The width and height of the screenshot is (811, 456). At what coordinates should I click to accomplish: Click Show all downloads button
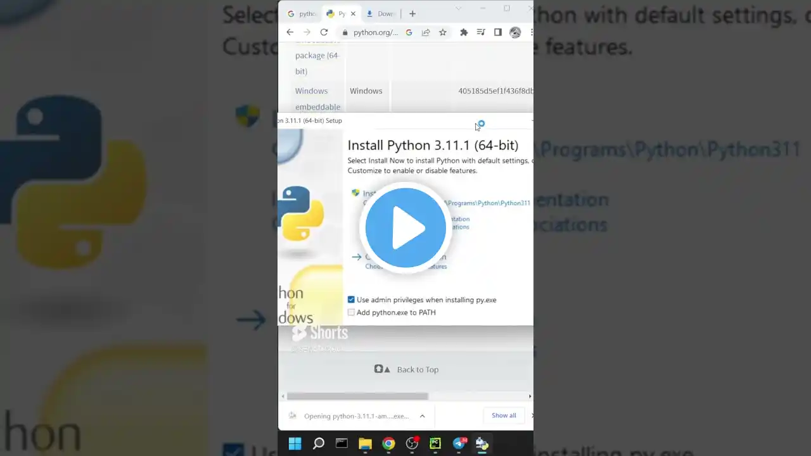(504, 415)
